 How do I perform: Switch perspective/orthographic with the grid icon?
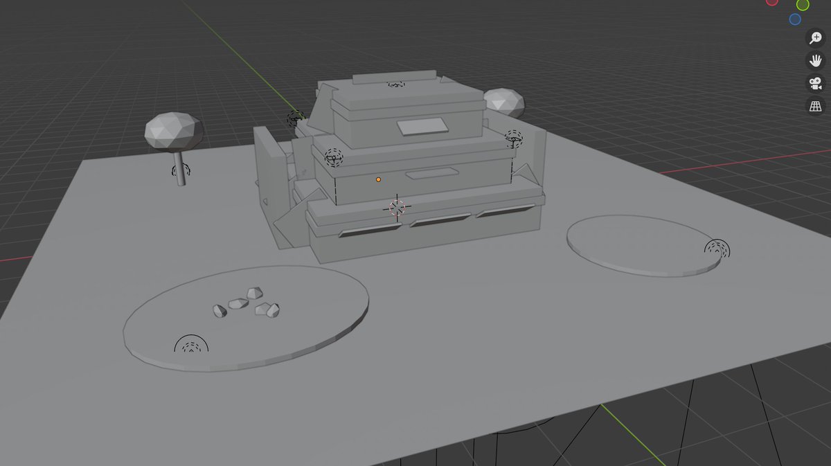point(816,107)
